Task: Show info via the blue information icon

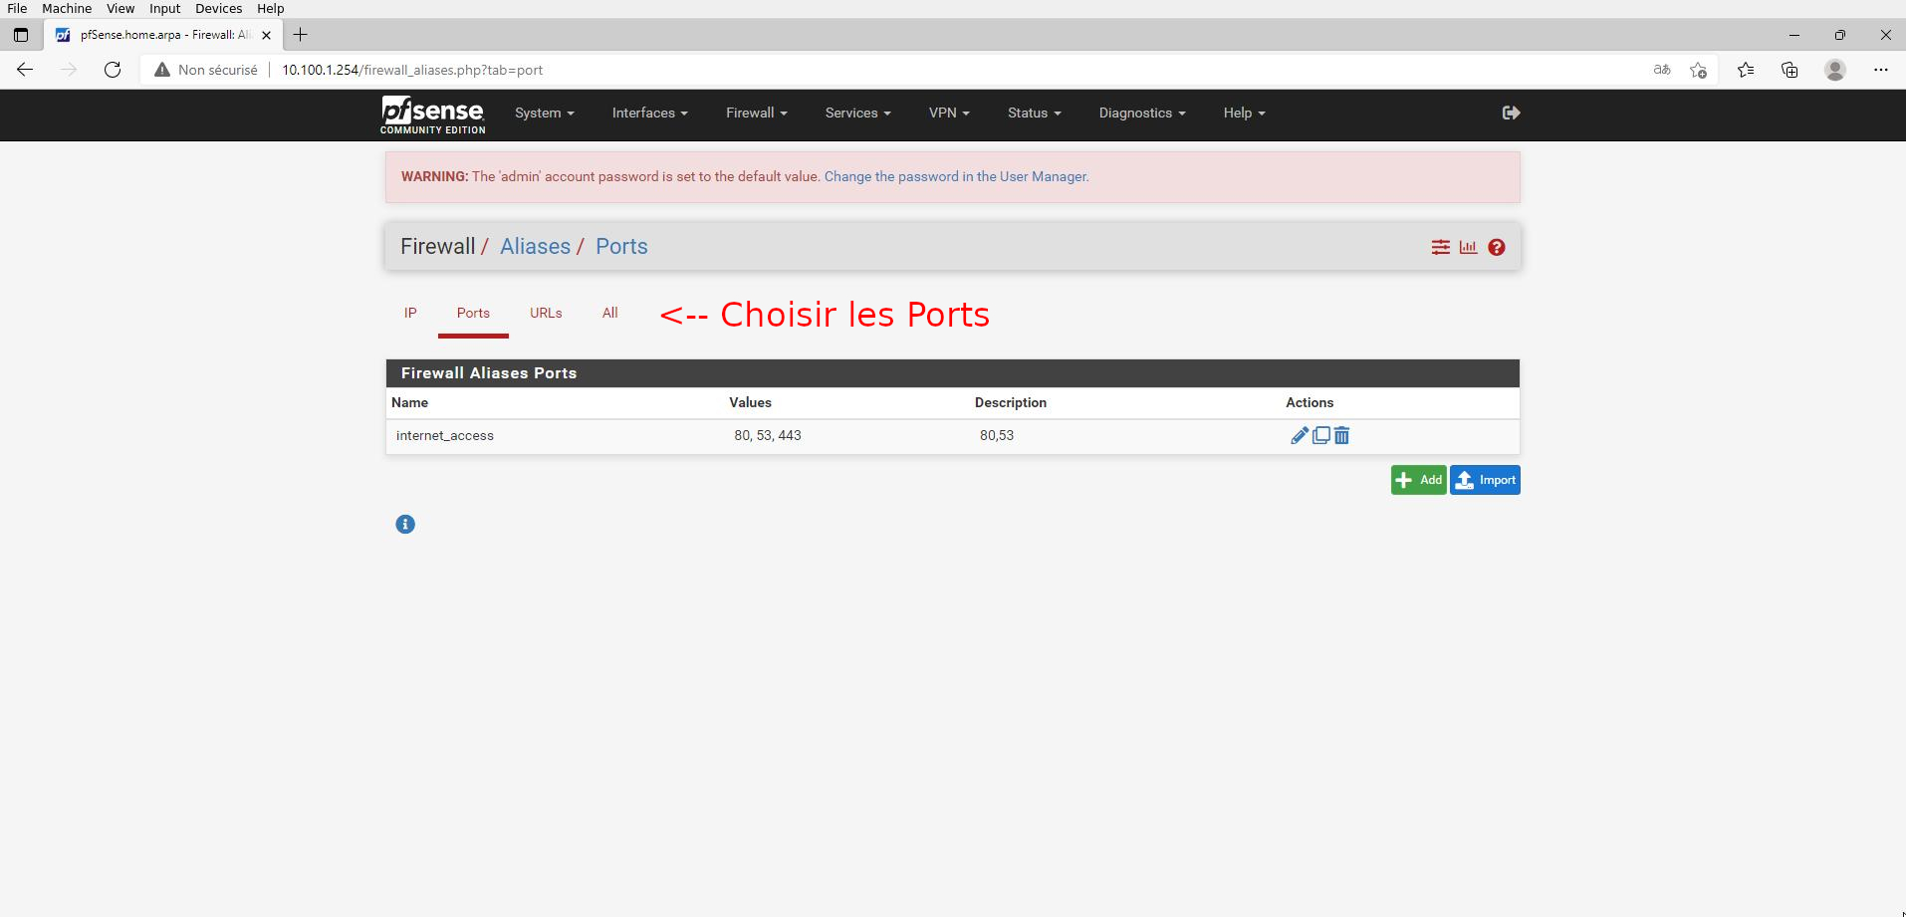Action: click(405, 525)
